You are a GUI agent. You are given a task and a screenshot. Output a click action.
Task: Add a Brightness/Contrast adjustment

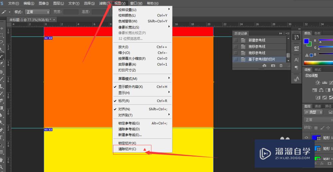tap(317, 83)
